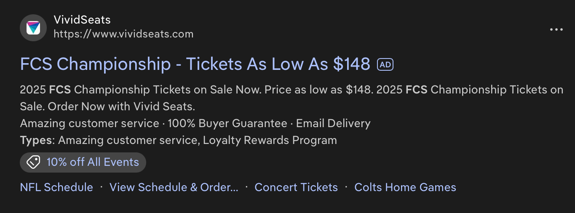Image resolution: width=575 pixels, height=213 pixels.
Task: Open the NFL Schedule sitelink
Action: click(56, 187)
